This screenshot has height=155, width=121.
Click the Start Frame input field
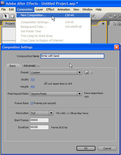[39, 120]
